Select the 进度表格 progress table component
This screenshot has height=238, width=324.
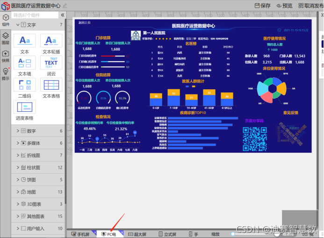[25, 110]
